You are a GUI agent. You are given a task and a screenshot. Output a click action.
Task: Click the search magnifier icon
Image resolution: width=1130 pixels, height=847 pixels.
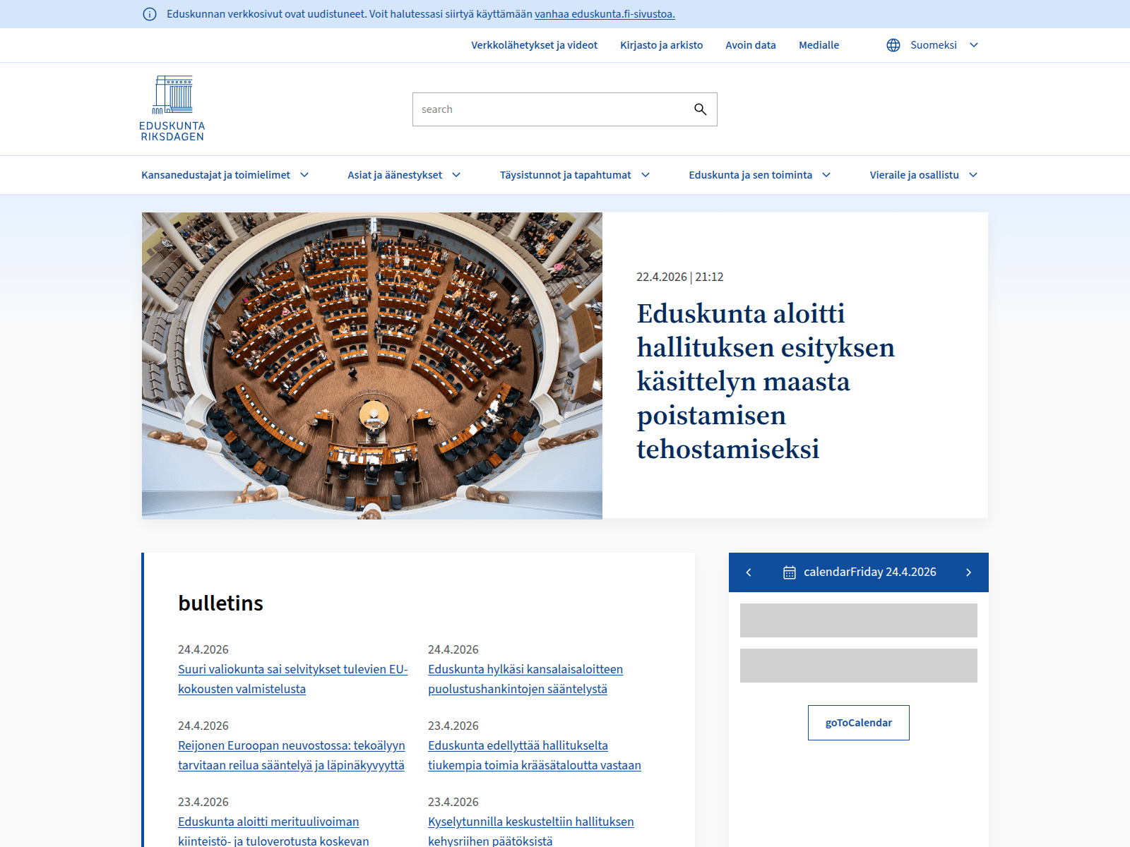700,109
